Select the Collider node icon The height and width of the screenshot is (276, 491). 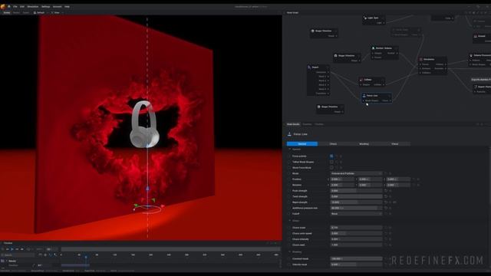[x=361, y=80]
